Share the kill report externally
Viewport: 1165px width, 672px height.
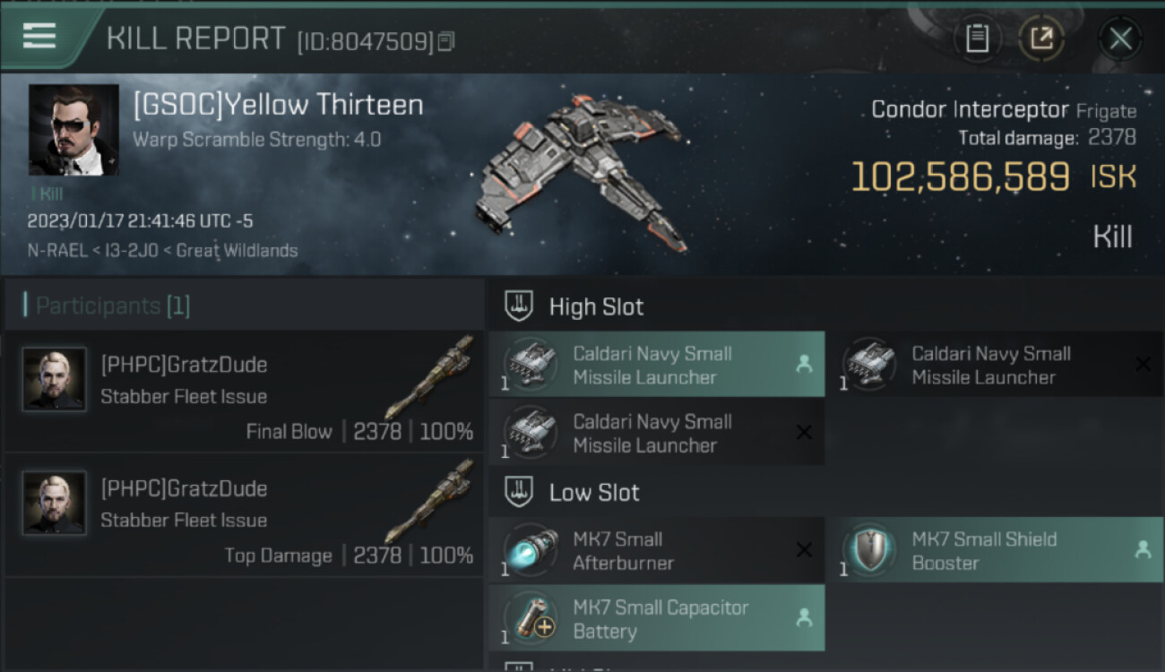point(1040,39)
